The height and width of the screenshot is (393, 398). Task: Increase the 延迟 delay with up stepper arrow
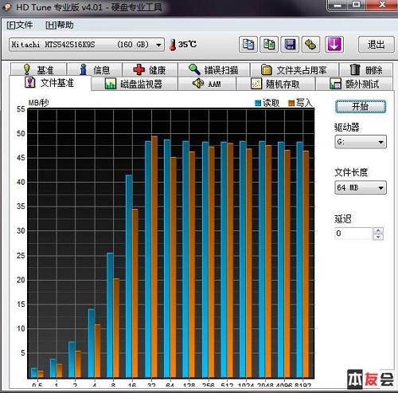pyautogui.click(x=378, y=230)
